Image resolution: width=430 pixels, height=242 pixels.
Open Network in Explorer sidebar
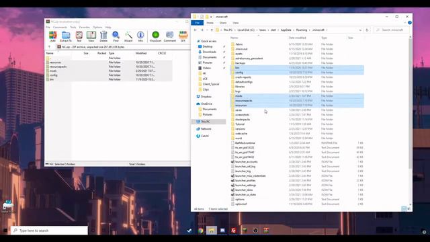(x=206, y=128)
